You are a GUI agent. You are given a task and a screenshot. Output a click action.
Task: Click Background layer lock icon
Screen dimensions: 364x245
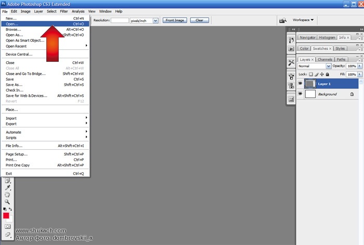pos(352,94)
